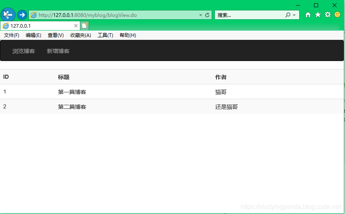Open a new tab with the blank tab button

pos(84,26)
